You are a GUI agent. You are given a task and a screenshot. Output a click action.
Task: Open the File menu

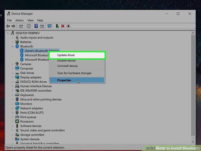pyautogui.click(x=9, y=20)
